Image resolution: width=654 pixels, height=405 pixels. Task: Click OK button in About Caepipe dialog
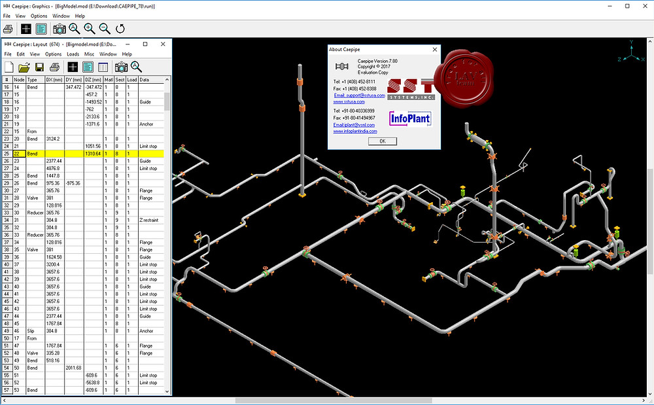point(383,141)
